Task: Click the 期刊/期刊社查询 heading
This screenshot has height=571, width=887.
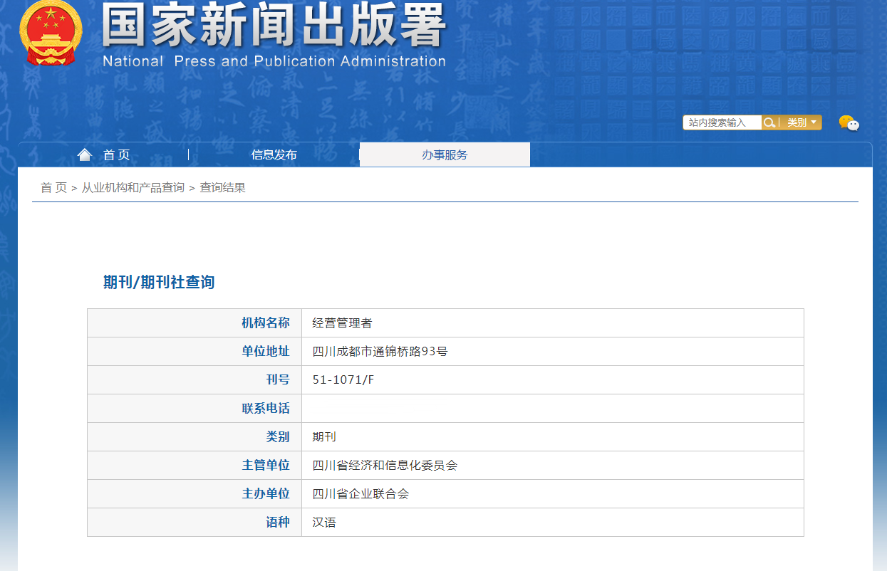Action: point(159,283)
